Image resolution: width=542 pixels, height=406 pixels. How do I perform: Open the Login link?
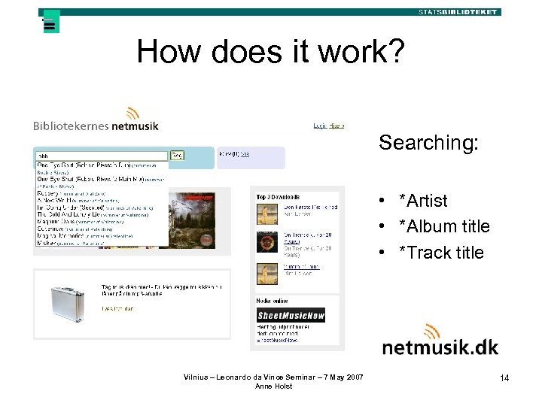(x=320, y=126)
